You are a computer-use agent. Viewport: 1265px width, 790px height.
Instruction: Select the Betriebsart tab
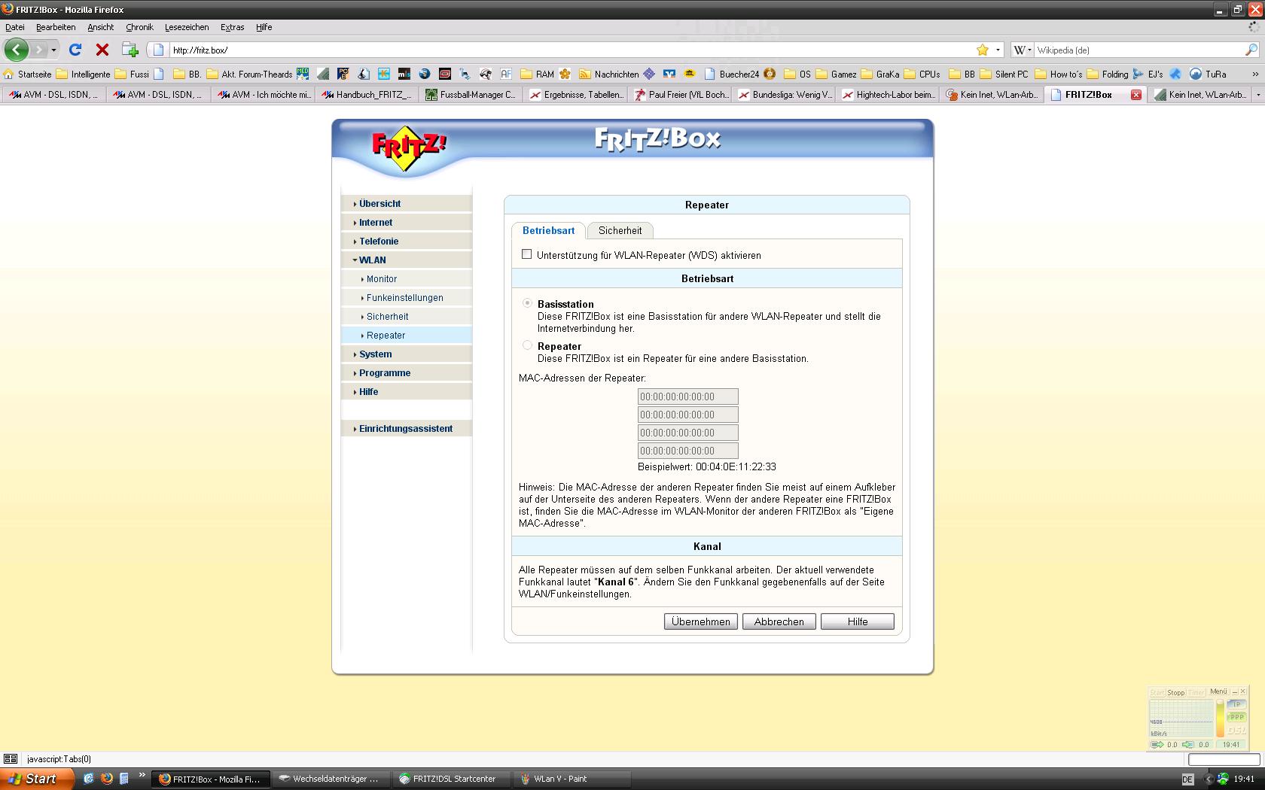[549, 230]
